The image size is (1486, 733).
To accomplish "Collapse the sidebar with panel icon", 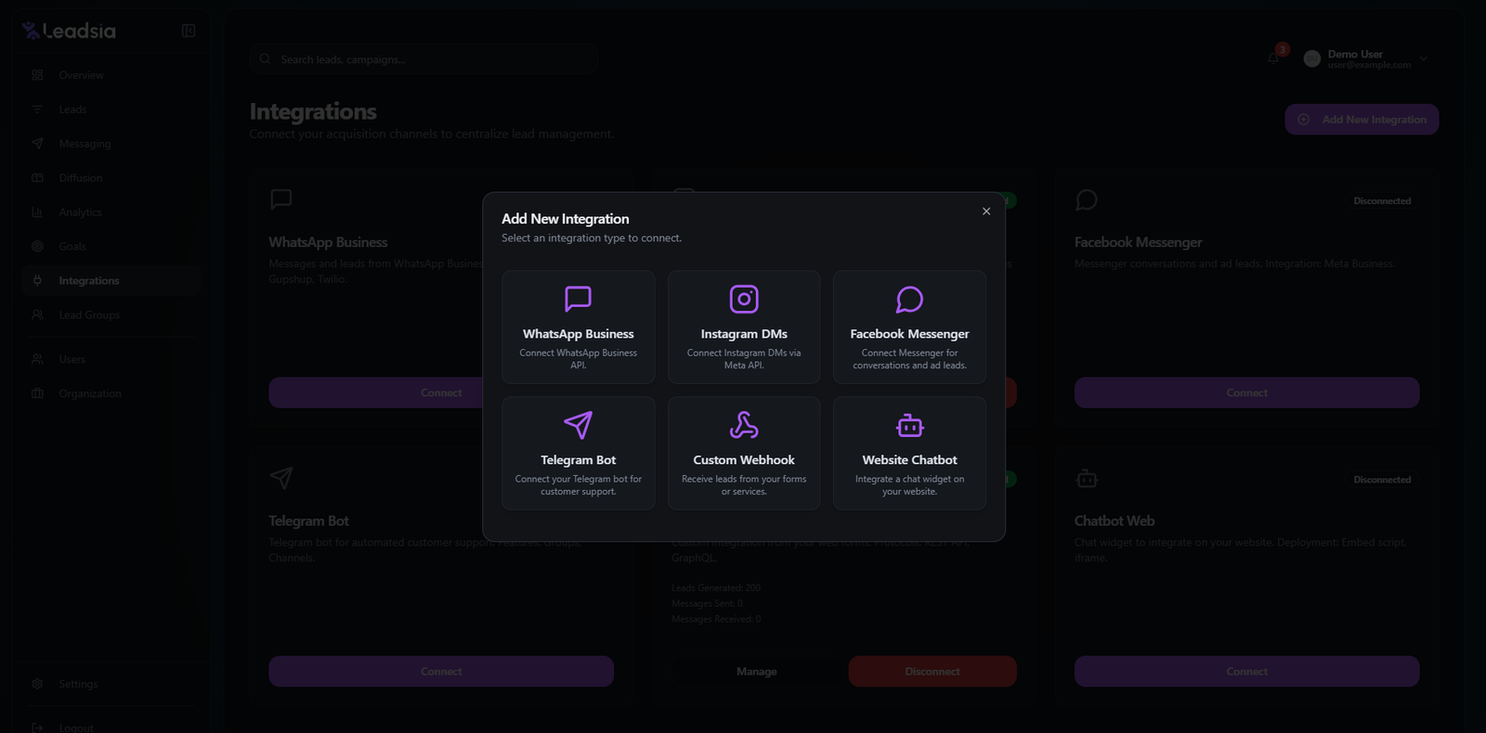I will pos(189,31).
